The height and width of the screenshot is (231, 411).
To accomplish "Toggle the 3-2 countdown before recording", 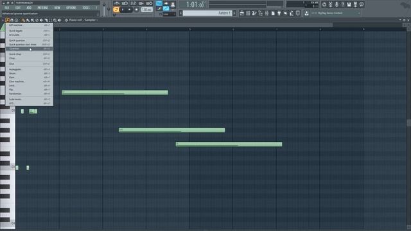I will [133, 3].
